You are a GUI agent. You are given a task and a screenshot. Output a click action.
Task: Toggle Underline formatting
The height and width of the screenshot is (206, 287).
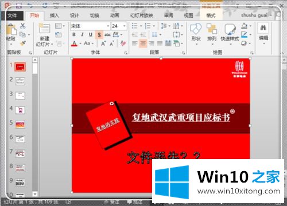91,34
